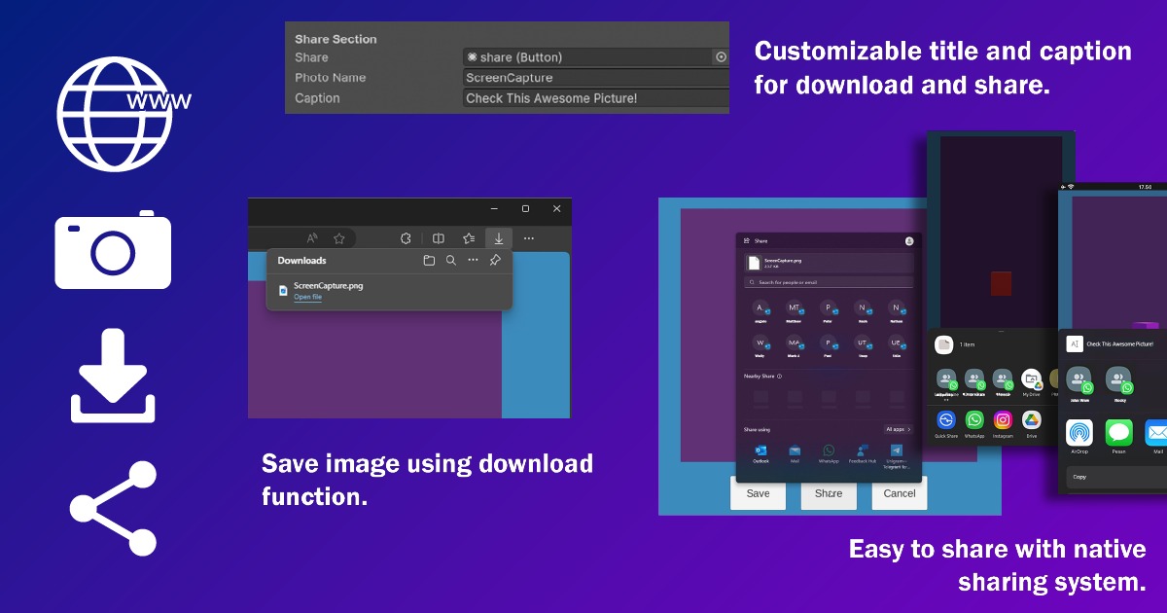
Task: Click the object picker circle for share field
Action: pyautogui.click(x=721, y=57)
